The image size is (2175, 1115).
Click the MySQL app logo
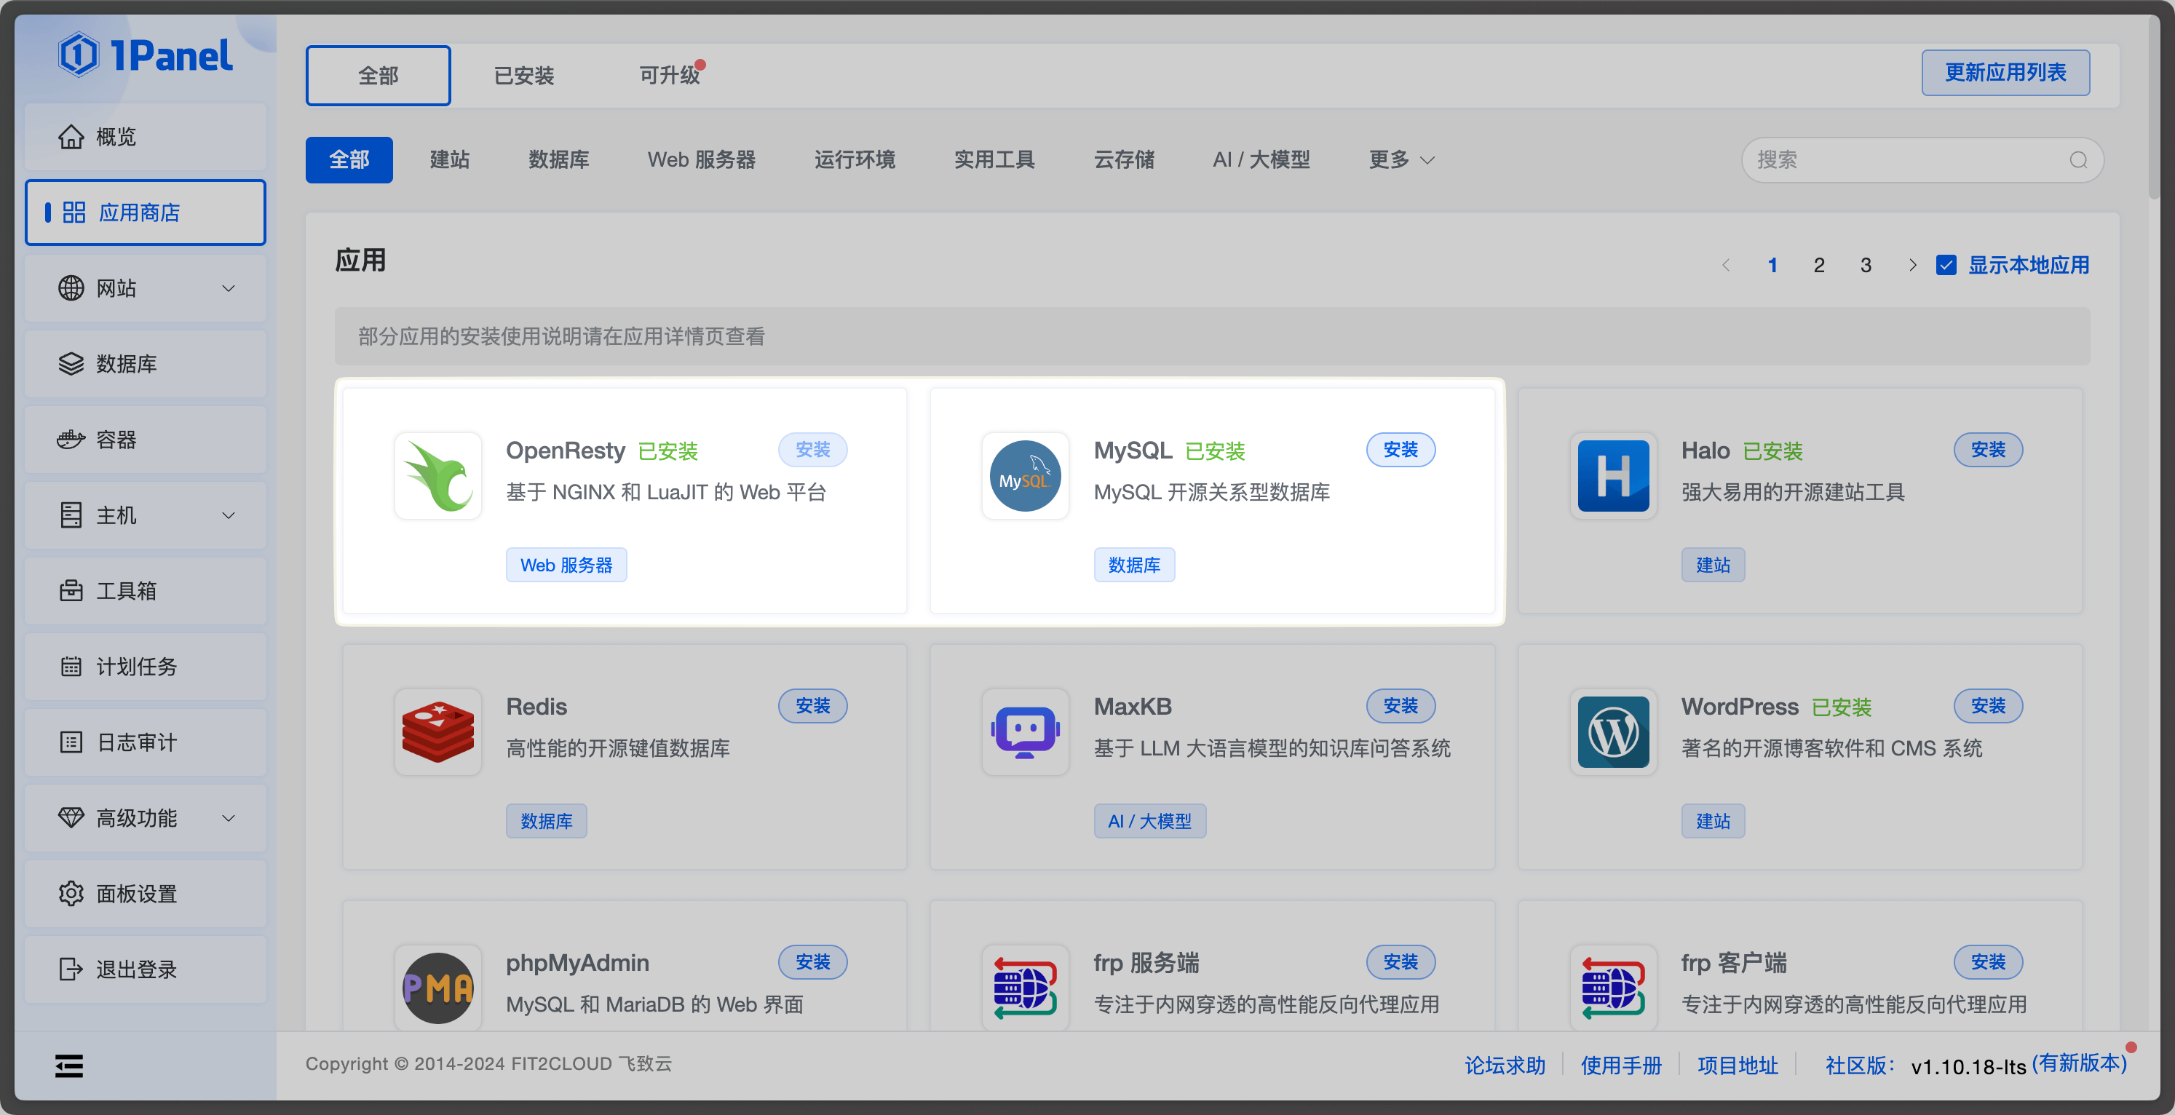pyautogui.click(x=1025, y=476)
